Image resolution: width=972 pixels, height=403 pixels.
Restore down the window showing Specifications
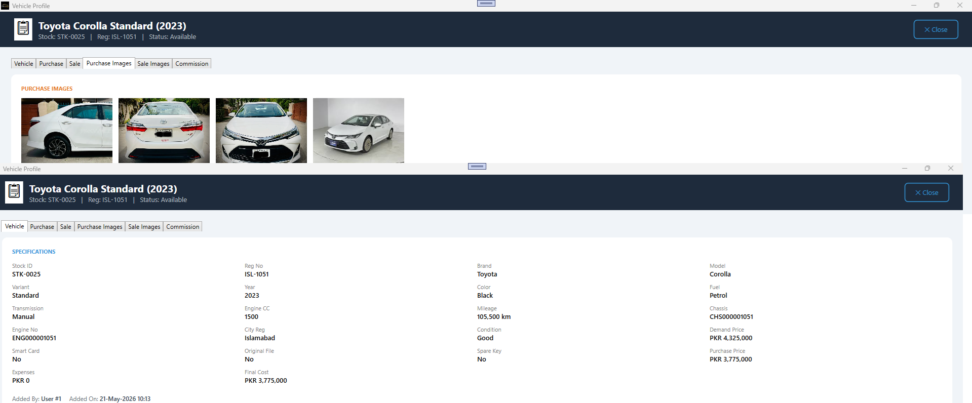coord(927,169)
